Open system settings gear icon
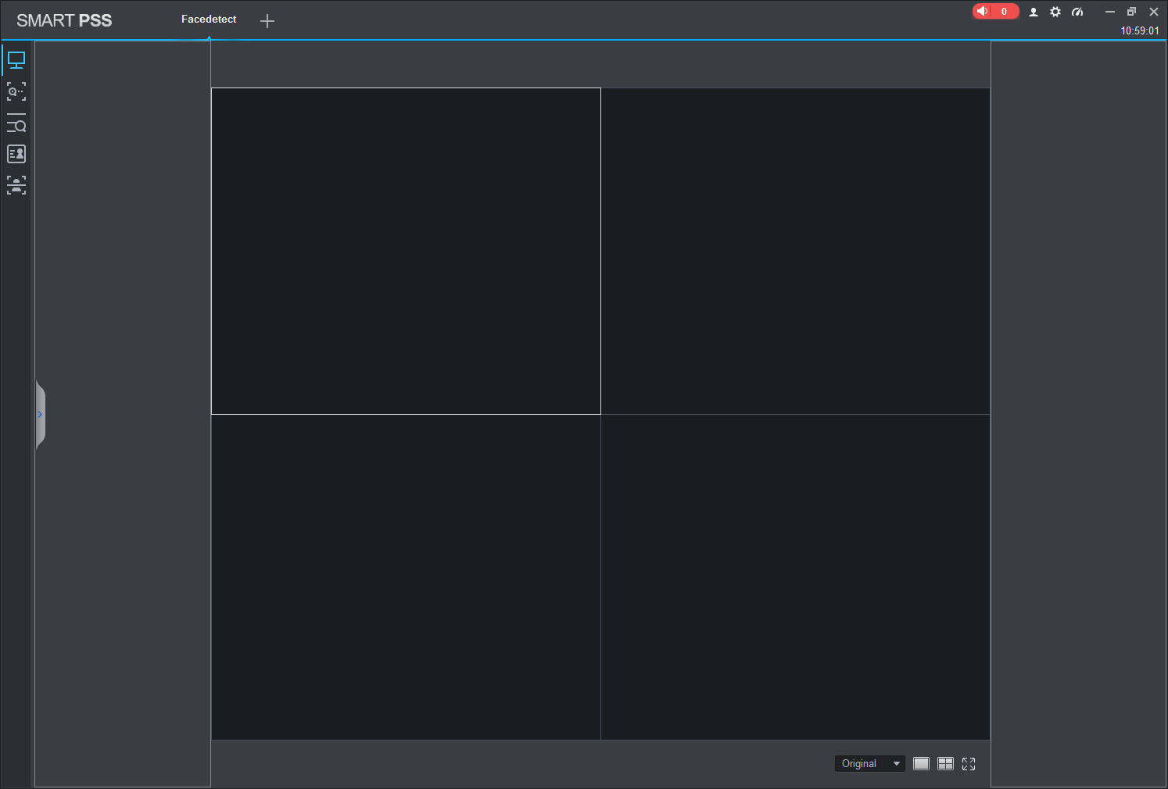 click(x=1055, y=12)
